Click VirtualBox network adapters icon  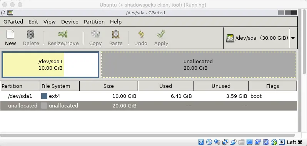coord(225,142)
